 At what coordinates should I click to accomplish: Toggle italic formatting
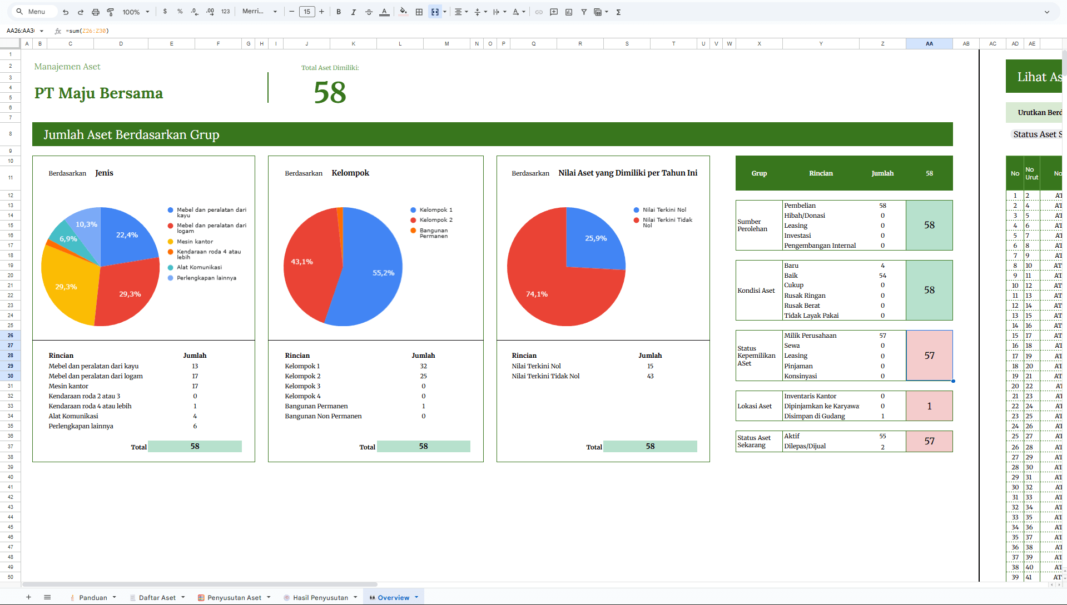coord(354,12)
